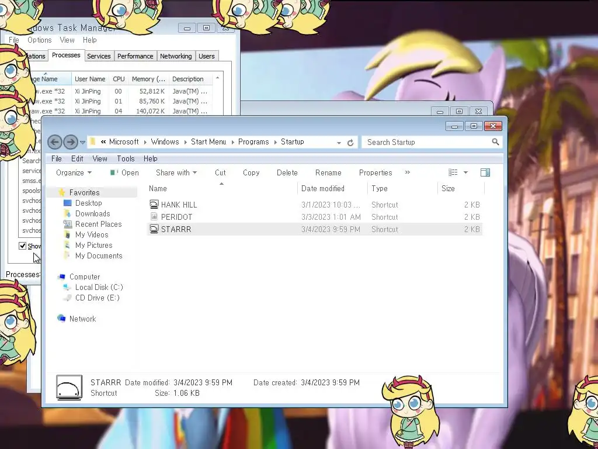Open My Documents in Favorites
This screenshot has width=598, height=449.
pyautogui.click(x=99, y=256)
